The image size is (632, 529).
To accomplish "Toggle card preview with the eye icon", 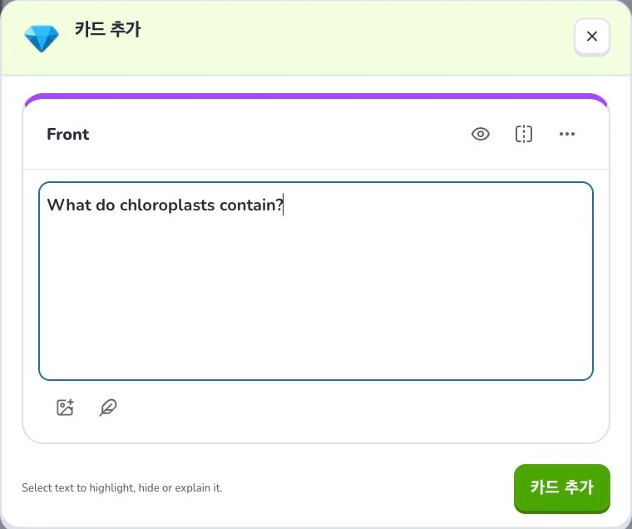I will point(481,134).
